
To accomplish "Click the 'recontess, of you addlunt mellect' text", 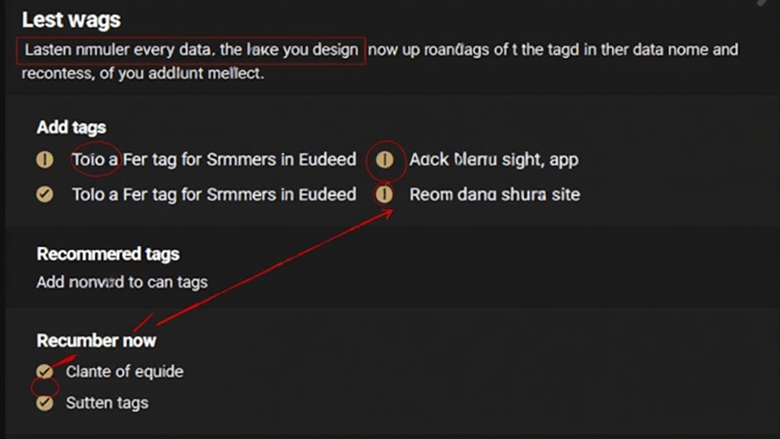I will coord(142,74).
